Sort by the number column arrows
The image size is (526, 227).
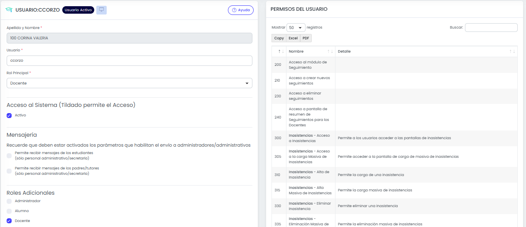point(281,51)
